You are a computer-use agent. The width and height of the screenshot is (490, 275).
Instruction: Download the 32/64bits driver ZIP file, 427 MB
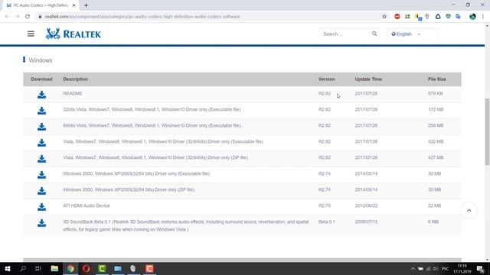click(x=41, y=159)
